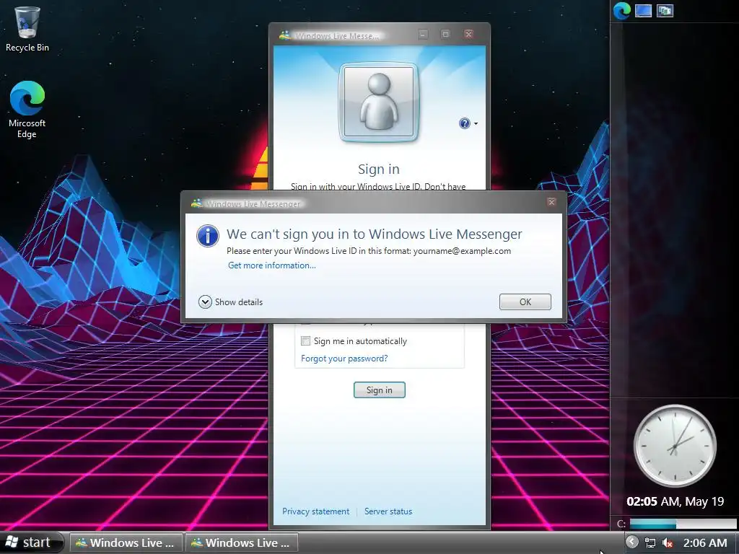This screenshot has height=554, width=739.
Task: Launch Edge from the sidebar top icon
Action: 621,11
